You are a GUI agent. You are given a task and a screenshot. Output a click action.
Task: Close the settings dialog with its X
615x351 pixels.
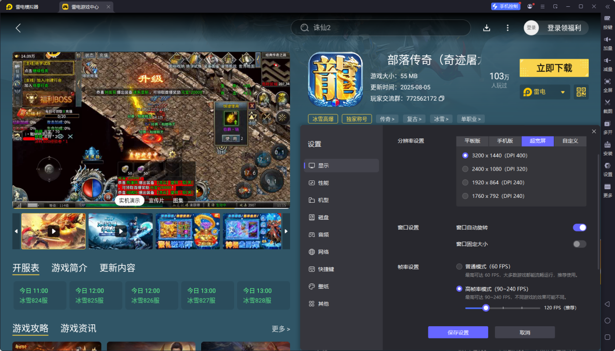click(594, 132)
